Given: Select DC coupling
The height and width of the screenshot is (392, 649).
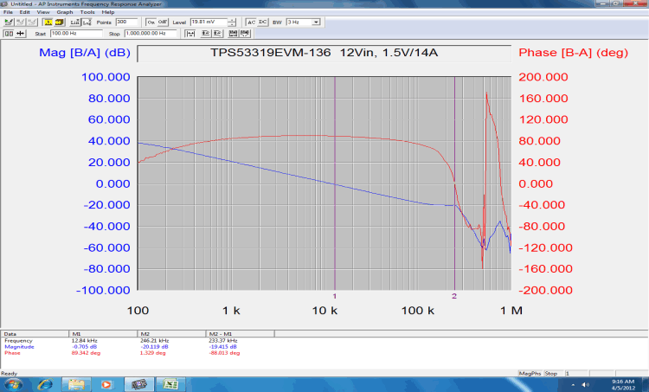Looking at the screenshot, I should point(262,21).
